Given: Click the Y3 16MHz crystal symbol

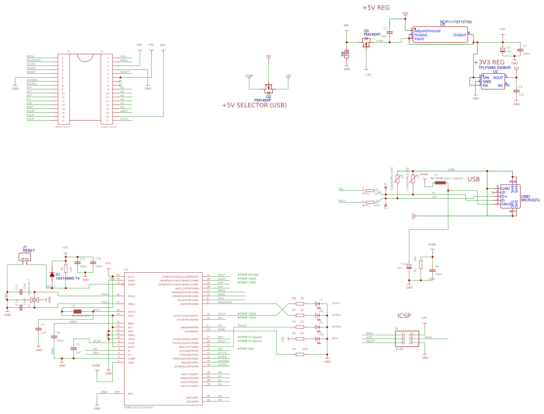Looking at the screenshot, I should (34, 300).
